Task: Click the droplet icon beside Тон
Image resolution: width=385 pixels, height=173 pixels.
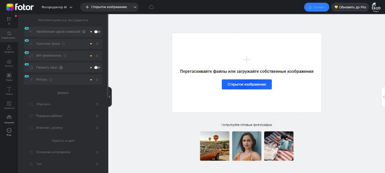Action: [x=31, y=164]
